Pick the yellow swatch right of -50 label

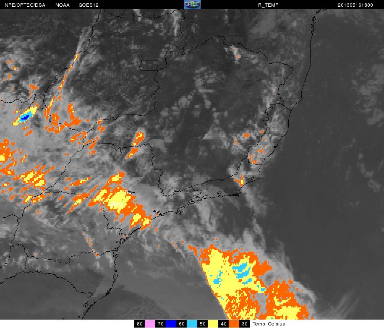213,324
